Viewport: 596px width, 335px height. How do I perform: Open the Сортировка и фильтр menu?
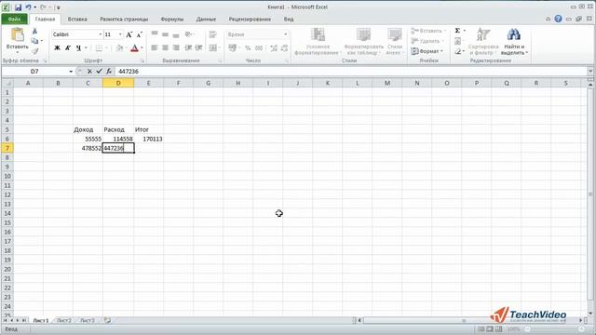[x=483, y=41]
